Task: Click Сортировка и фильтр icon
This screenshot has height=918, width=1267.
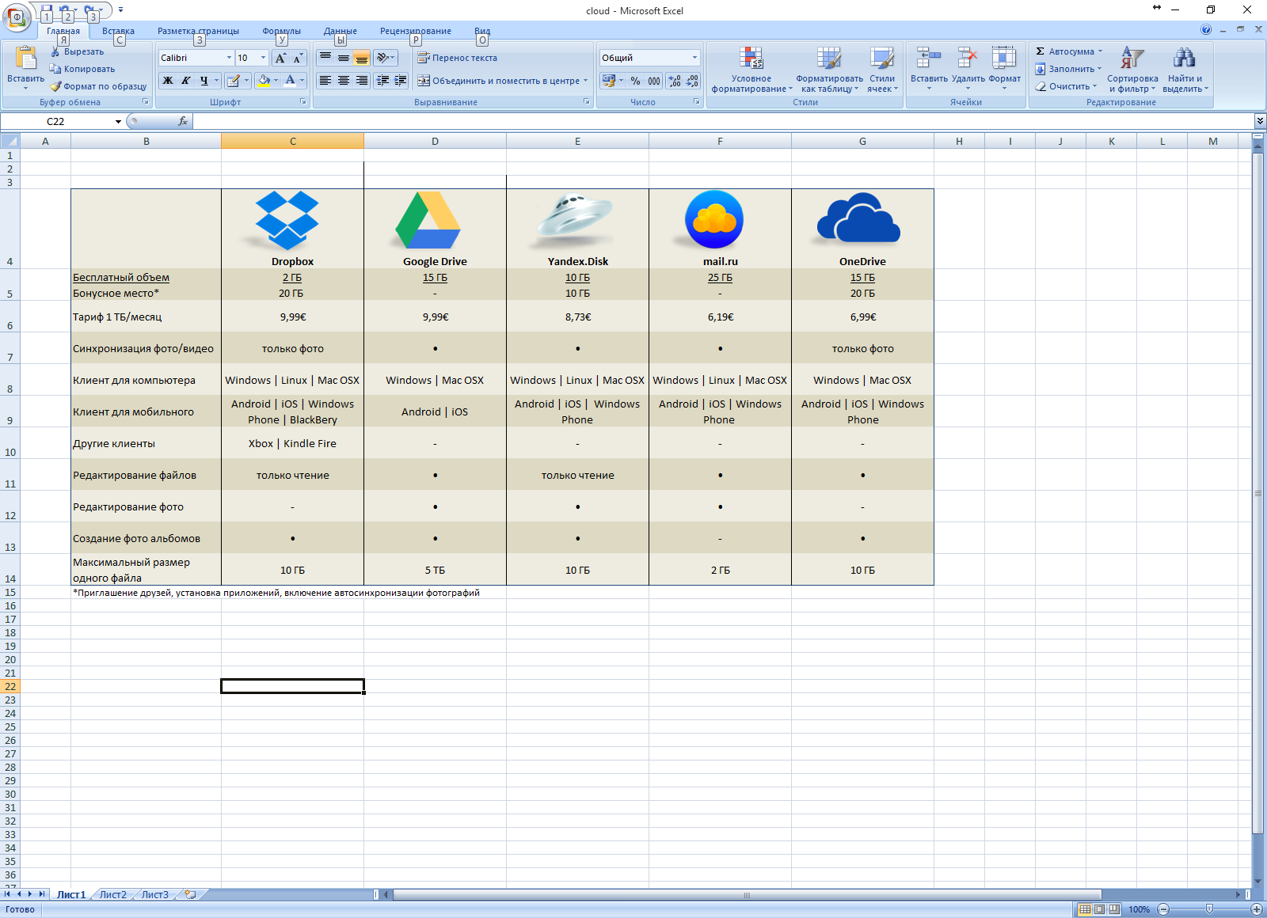Action: [1132, 58]
